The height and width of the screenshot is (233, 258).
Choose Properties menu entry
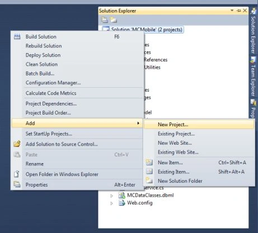pos(77,185)
